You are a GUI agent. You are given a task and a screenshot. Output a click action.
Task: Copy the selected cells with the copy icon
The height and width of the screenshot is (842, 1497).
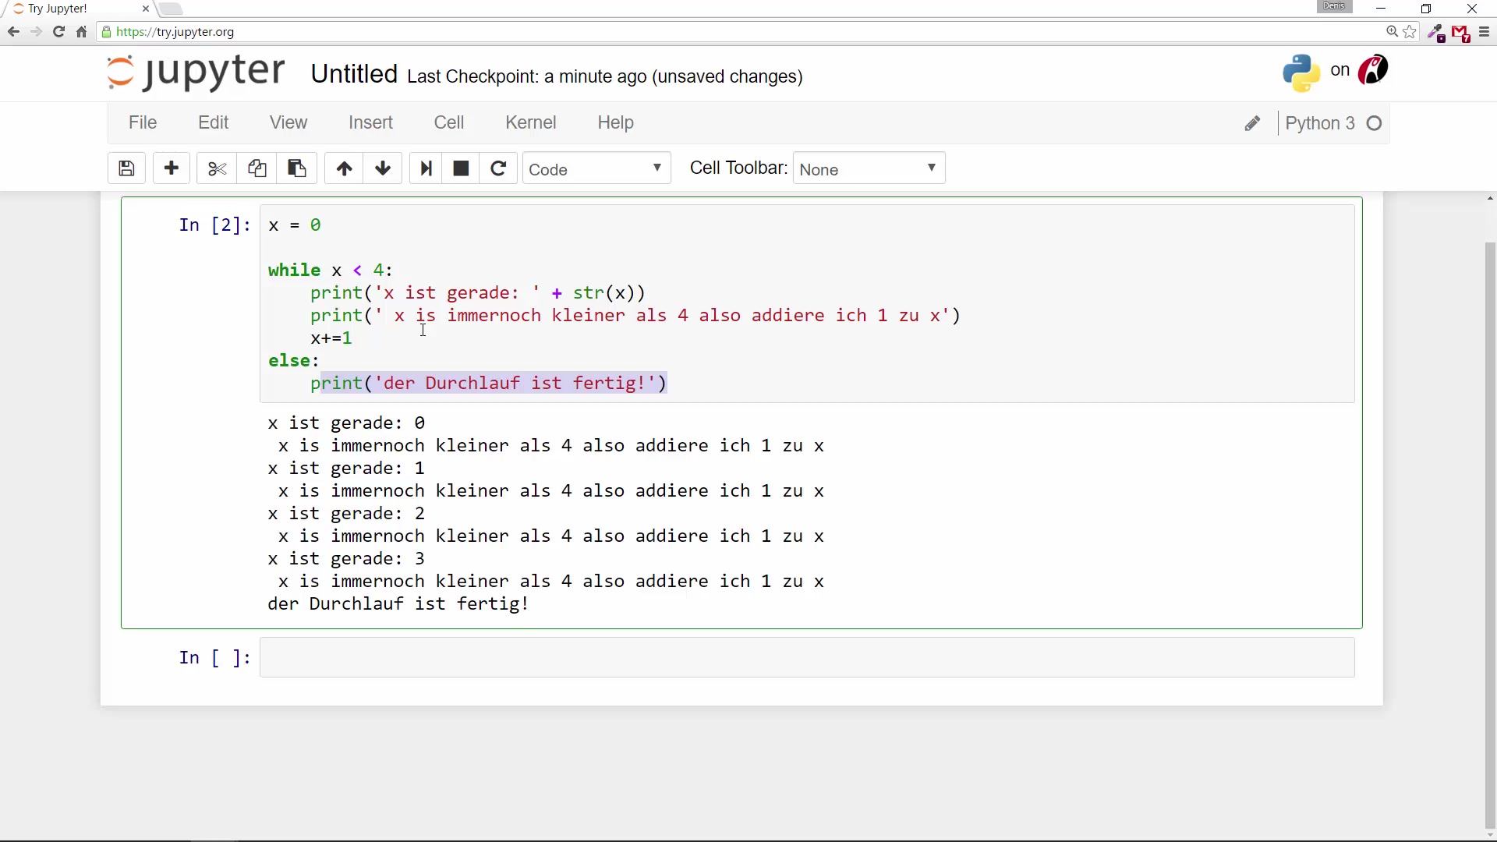pyautogui.click(x=257, y=168)
